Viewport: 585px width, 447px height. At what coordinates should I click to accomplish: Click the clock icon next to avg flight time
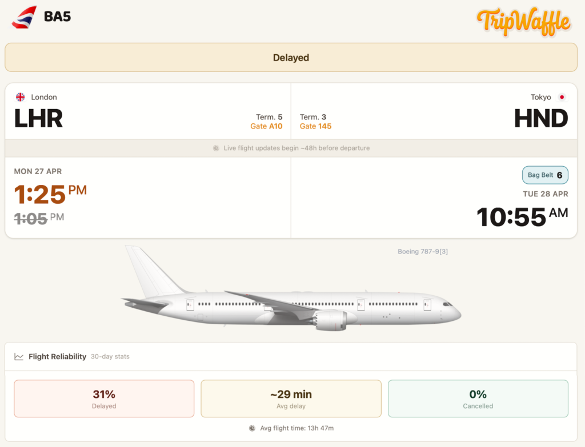252,428
